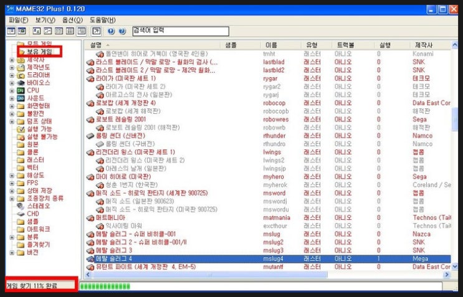463x297 pixels.
Task: Sort by the 유형 column header
Action: point(316,45)
